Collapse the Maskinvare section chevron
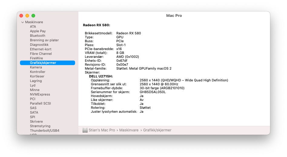 [22, 22]
